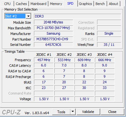This screenshot has width=126, height=117.
Task: Select the Memory tab
Action: (56, 4)
